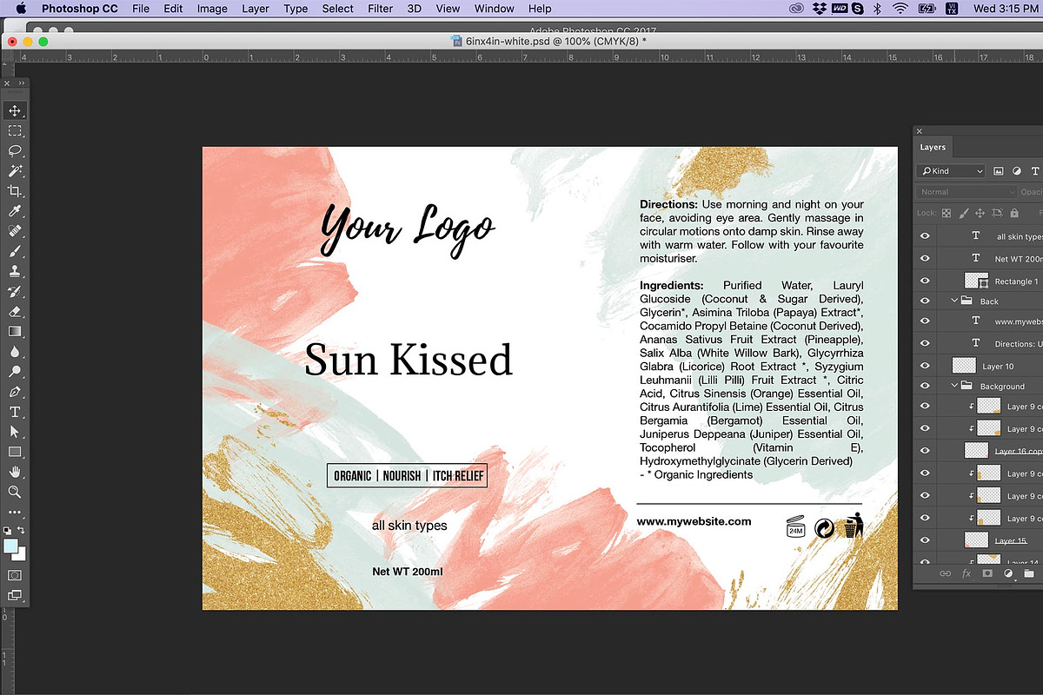Image resolution: width=1043 pixels, height=695 pixels.
Task: Select the Clone Stamp tool
Action: pyautogui.click(x=15, y=271)
